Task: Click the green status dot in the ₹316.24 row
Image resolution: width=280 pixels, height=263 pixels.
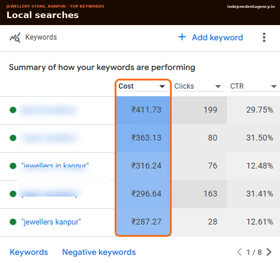Action: [x=13, y=166]
